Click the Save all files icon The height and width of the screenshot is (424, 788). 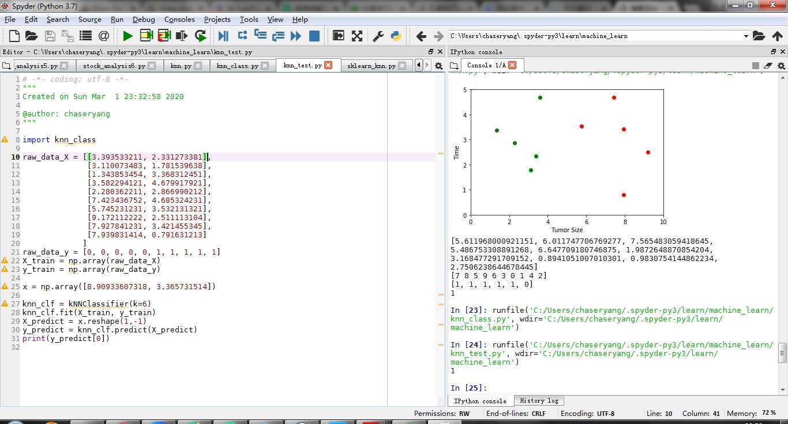(x=67, y=36)
